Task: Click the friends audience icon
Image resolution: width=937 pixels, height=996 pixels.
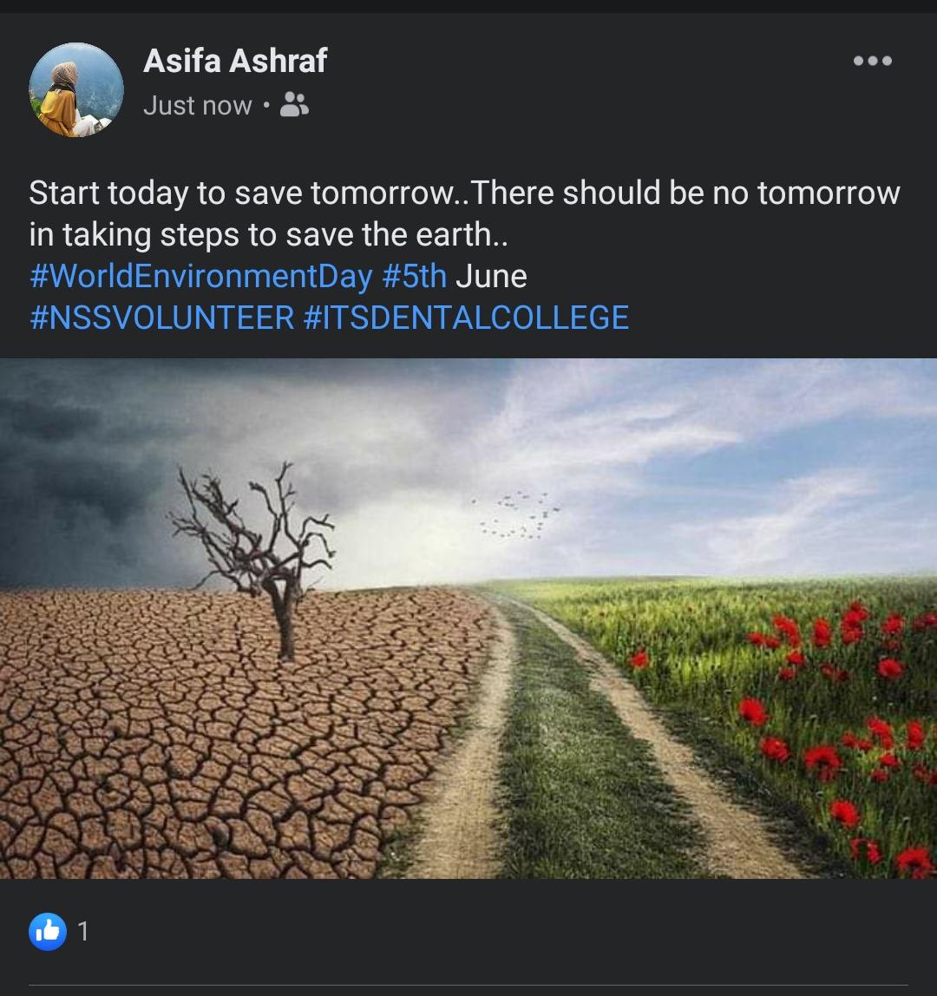Action: pyautogui.click(x=295, y=106)
